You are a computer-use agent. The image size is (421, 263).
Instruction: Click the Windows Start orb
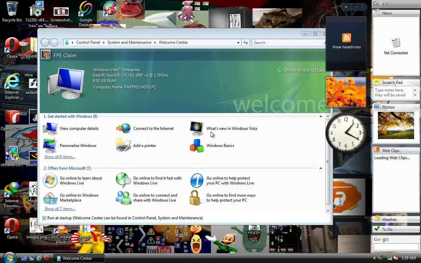(x=10, y=258)
